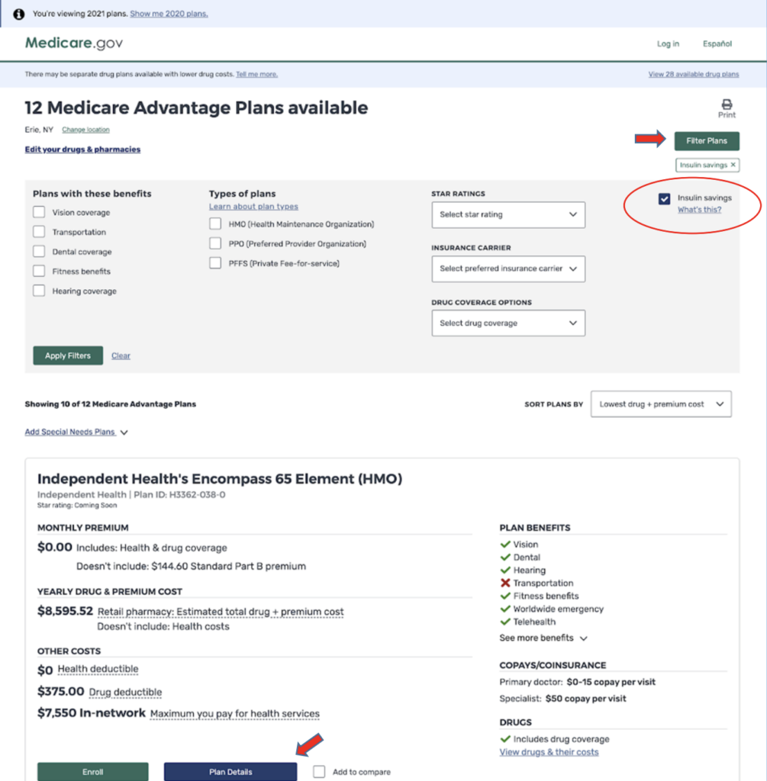The height and width of the screenshot is (781, 767).
Task: Open the preferred insurance carrier dropdown
Action: click(x=508, y=269)
